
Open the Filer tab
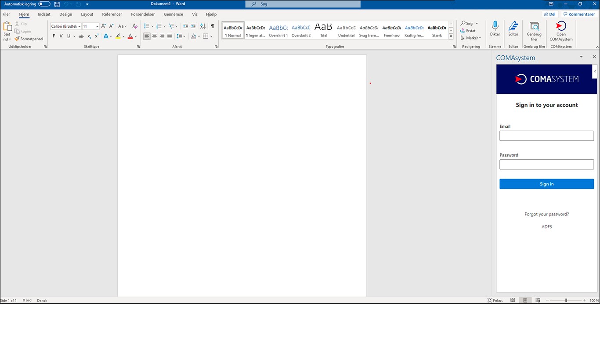tap(6, 14)
